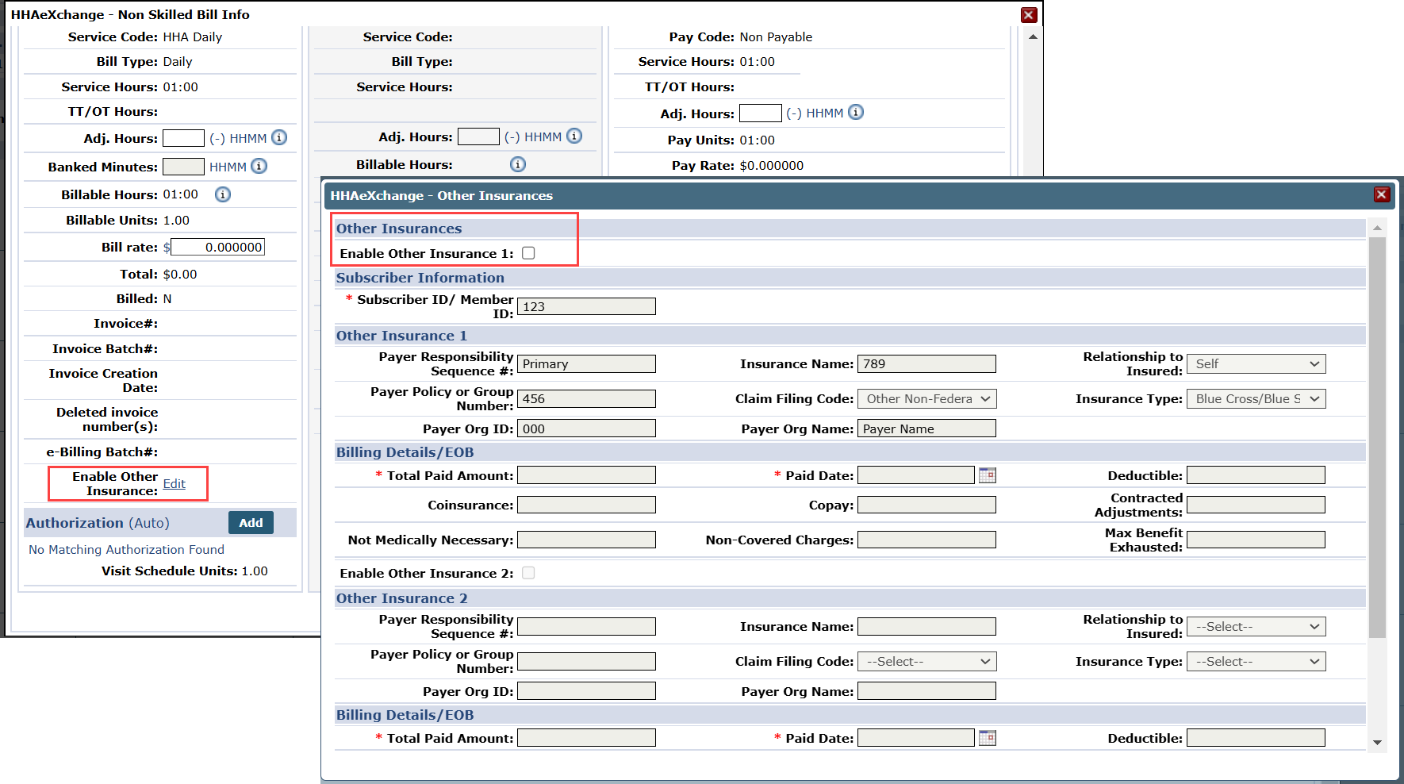
Task: Click Coinsurance input field
Action: (586, 505)
